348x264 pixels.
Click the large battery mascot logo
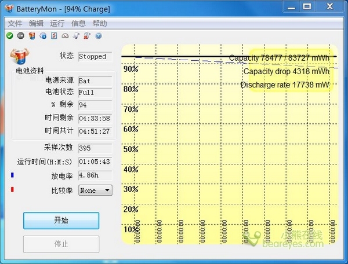pos(20,57)
